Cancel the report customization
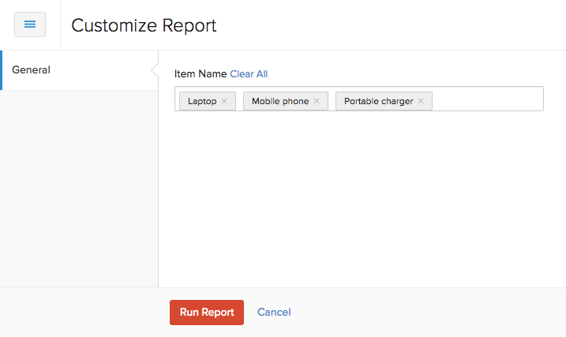 [x=274, y=312]
